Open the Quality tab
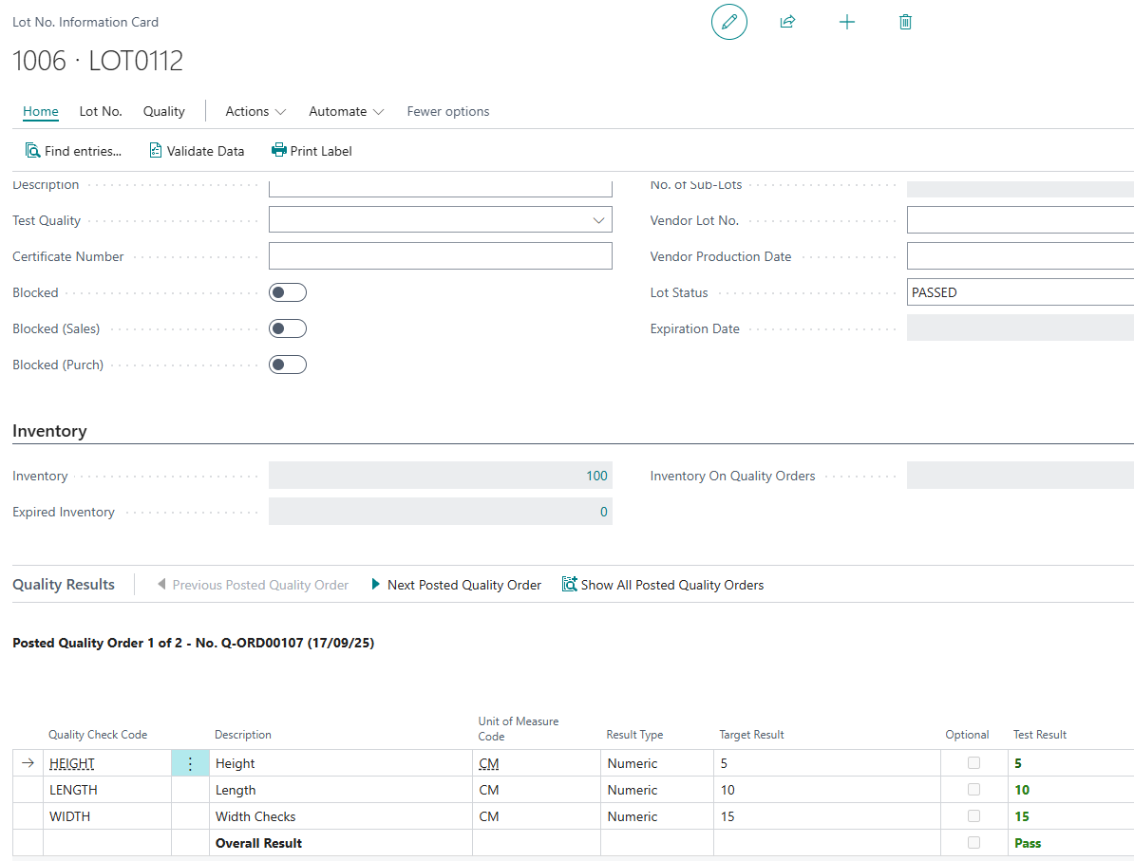 tap(164, 111)
